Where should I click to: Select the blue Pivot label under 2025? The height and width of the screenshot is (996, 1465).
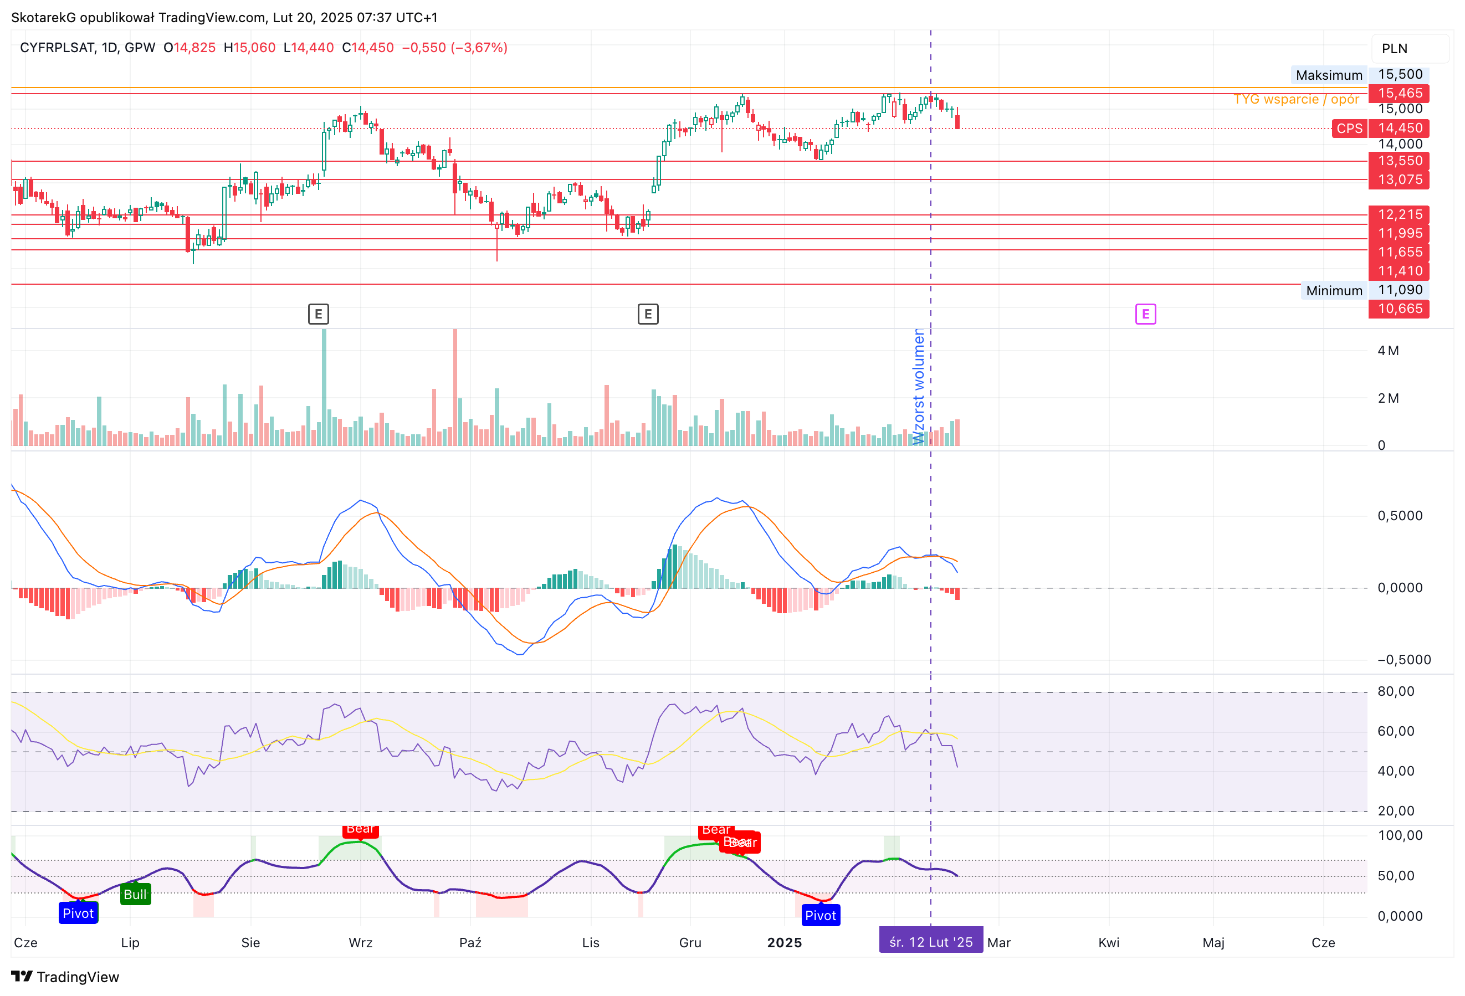click(821, 915)
